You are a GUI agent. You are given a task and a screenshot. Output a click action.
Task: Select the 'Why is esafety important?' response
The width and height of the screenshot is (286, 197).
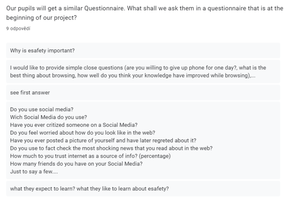click(143, 51)
